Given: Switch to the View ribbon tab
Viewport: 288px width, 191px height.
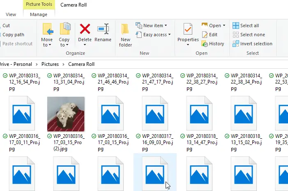Looking at the screenshot, I should click(11, 14).
